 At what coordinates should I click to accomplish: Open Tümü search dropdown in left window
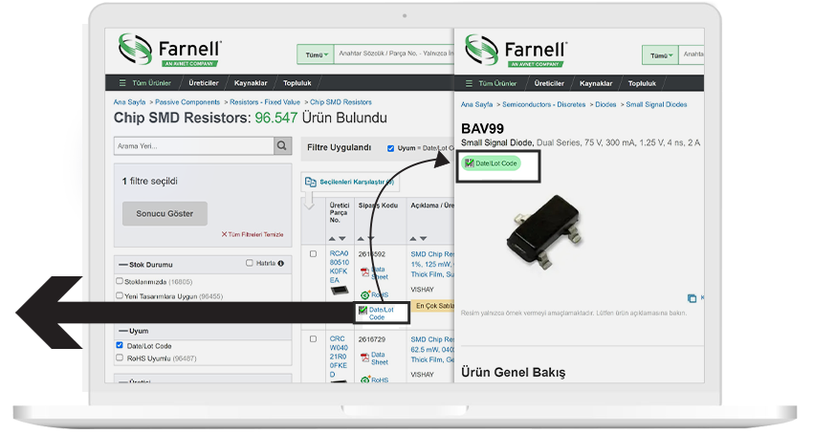(x=316, y=54)
